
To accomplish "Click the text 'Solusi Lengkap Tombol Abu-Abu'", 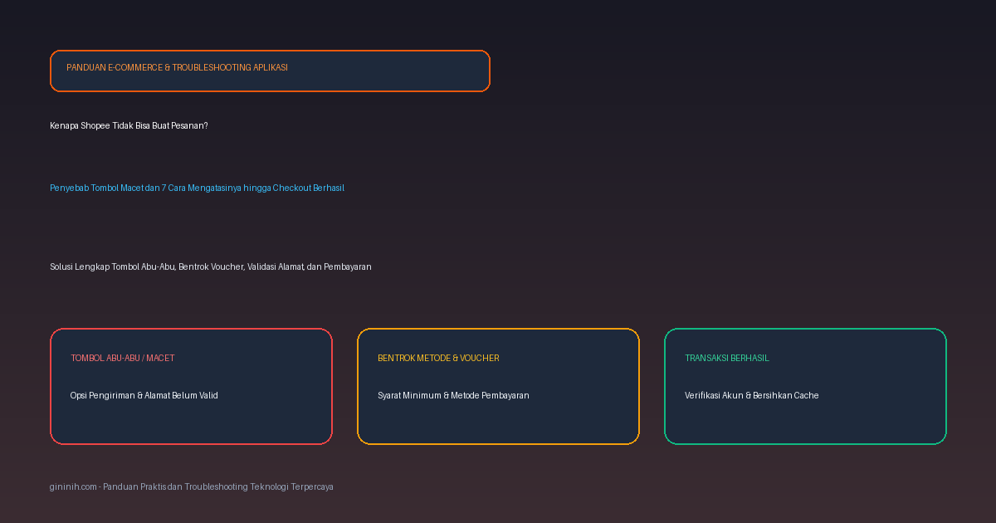I will [x=112, y=266].
